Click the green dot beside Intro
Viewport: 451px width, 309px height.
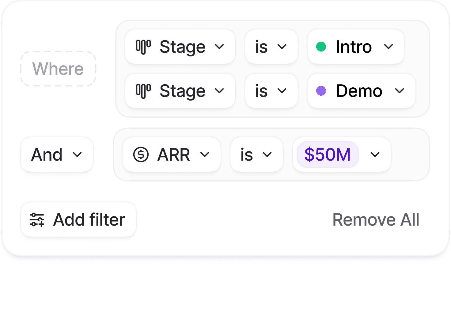pyautogui.click(x=321, y=47)
